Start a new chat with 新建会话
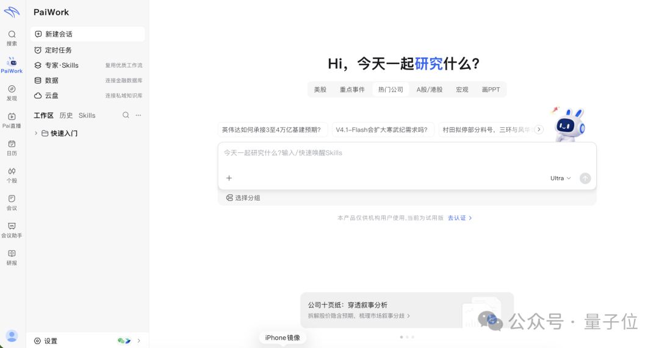The image size is (659, 348). pyautogui.click(x=87, y=34)
